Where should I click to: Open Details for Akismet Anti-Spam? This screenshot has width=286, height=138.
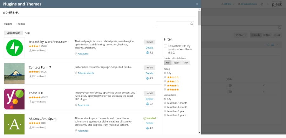click(x=149, y=123)
